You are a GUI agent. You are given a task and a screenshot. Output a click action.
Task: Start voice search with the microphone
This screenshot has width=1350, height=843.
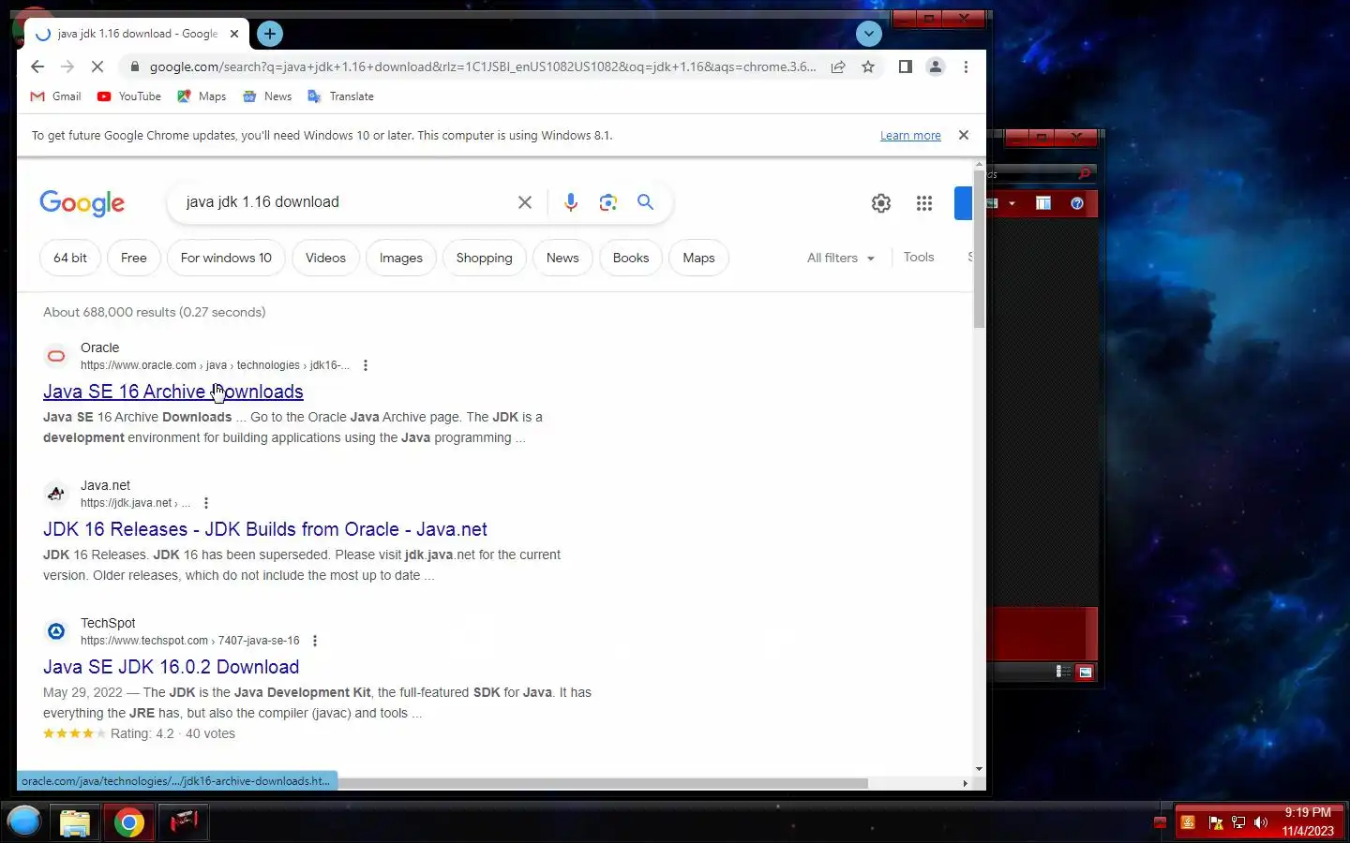570,202
